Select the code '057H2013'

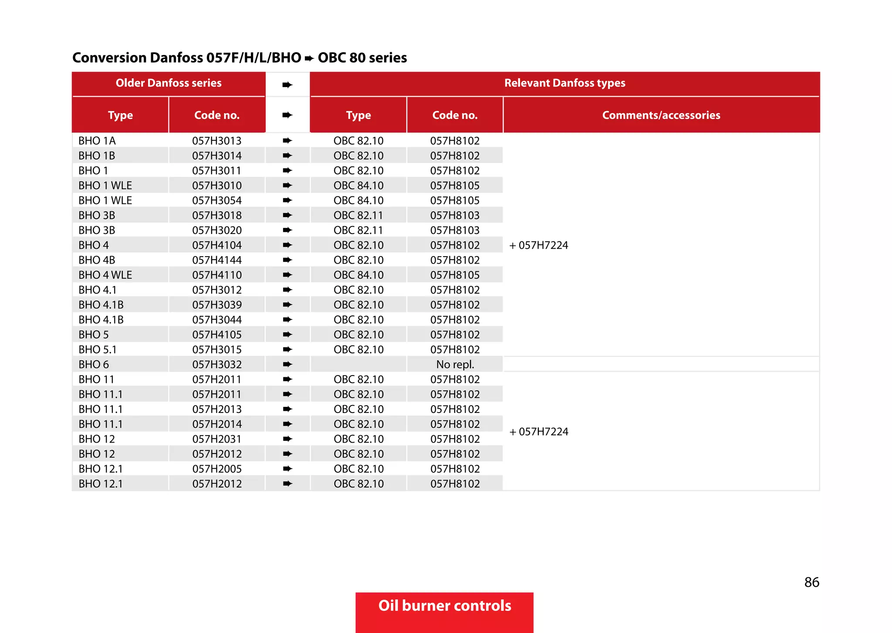pos(217,409)
